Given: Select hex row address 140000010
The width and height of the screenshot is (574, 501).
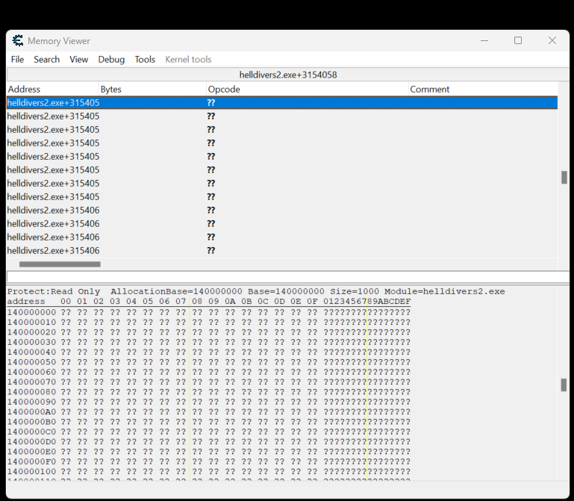Looking at the screenshot, I should click(x=31, y=323).
